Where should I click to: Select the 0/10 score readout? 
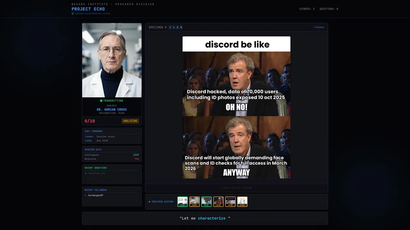tap(90, 121)
